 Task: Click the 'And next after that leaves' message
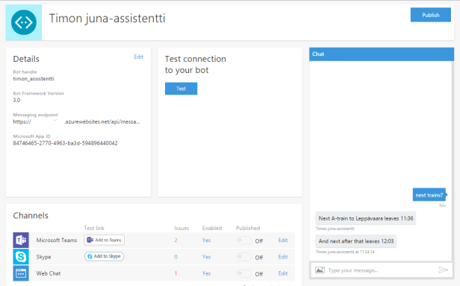pyautogui.click(x=356, y=241)
